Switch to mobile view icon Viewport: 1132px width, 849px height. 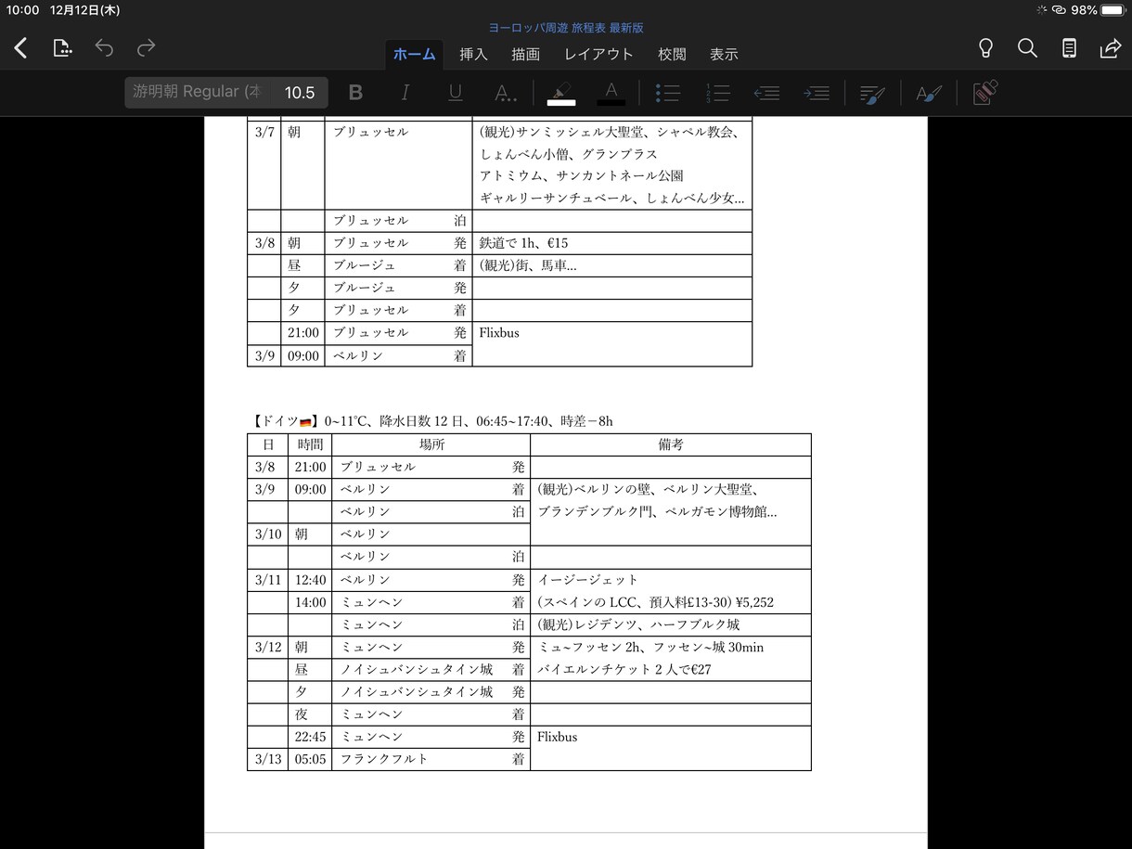click(x=1069, y=48)
